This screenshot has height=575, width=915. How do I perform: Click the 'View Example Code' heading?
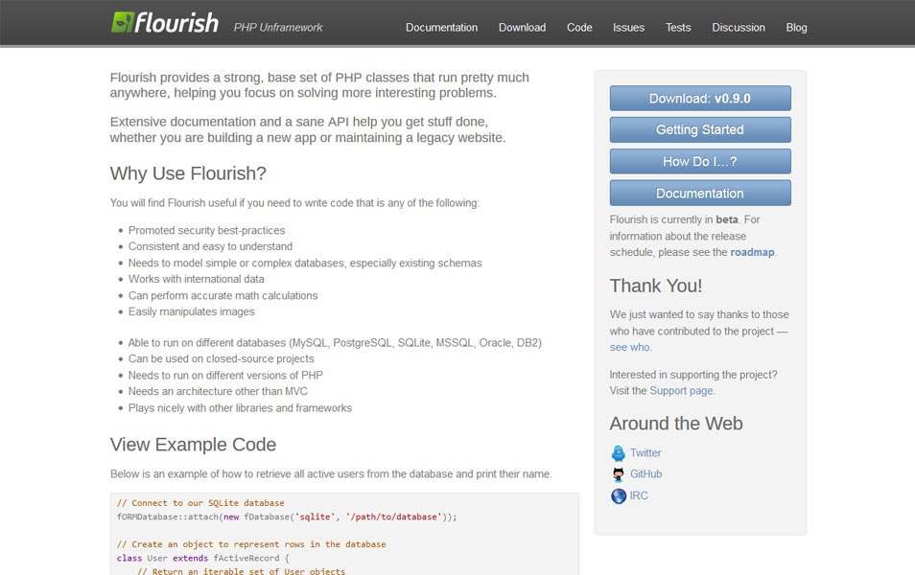point(193,445)
